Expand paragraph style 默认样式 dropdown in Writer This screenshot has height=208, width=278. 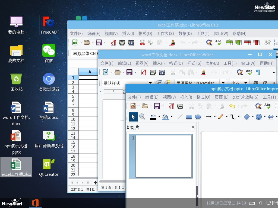150,83
